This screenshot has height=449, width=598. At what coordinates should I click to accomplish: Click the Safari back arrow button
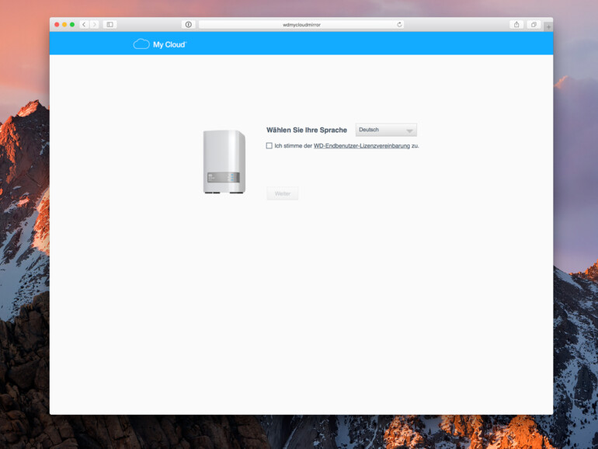tap(85, 24)
